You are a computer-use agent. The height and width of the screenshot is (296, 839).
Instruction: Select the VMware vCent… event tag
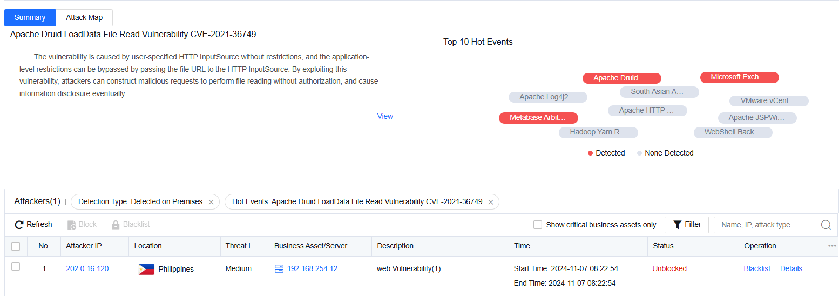(769, 101)
